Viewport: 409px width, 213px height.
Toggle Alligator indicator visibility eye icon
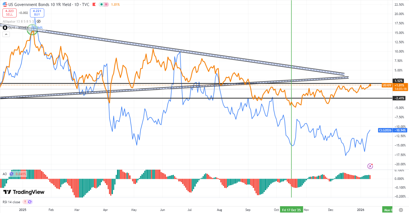[38, 22]
